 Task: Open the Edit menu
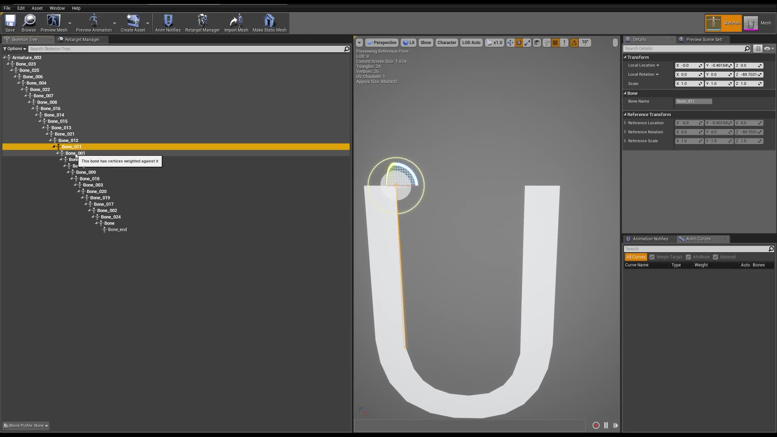click(21, 8)
